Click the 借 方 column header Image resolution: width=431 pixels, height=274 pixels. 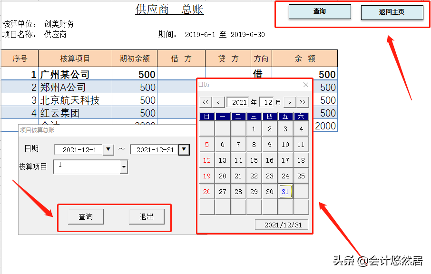181,58
